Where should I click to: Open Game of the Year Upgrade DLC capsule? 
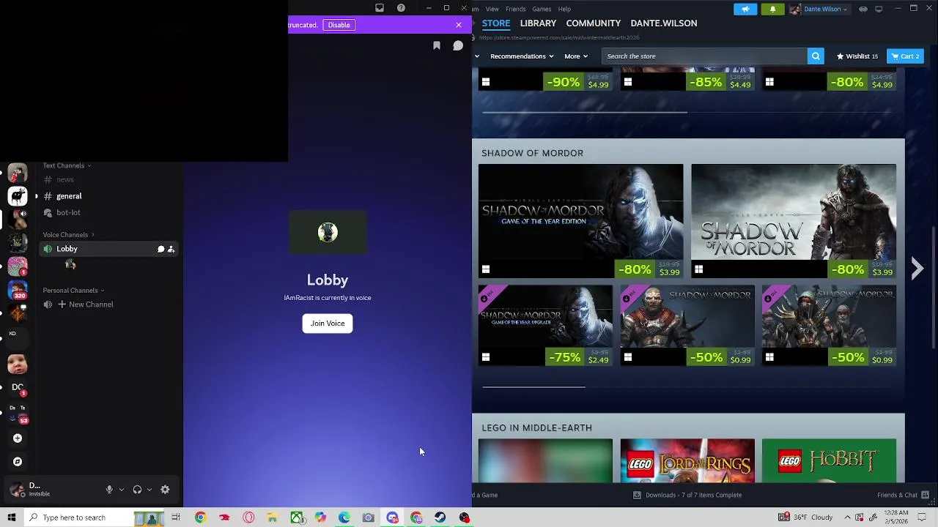point(545,326)
